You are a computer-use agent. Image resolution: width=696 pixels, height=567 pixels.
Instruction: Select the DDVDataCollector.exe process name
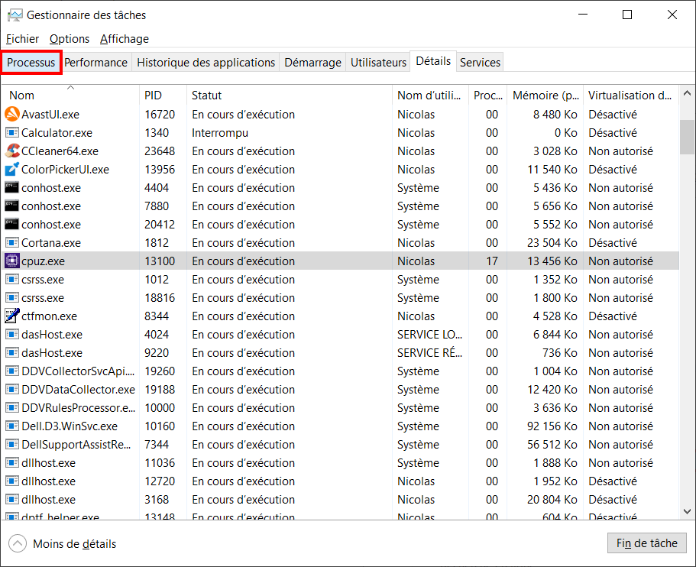(x=78, y=390)
